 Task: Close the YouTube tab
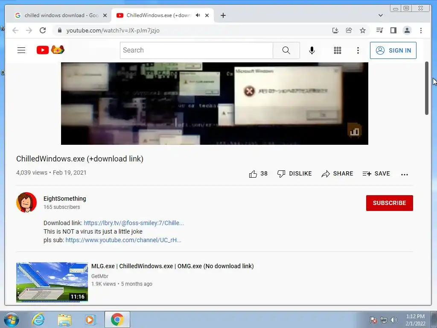click(207, 15)
